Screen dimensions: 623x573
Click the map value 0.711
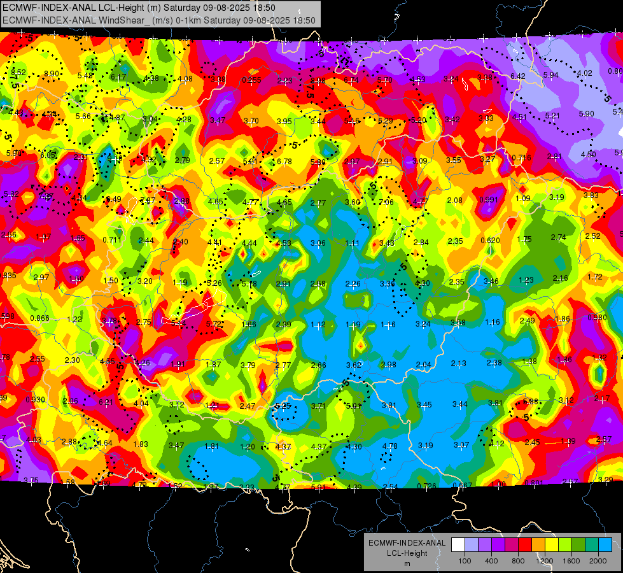coord(111,239)
